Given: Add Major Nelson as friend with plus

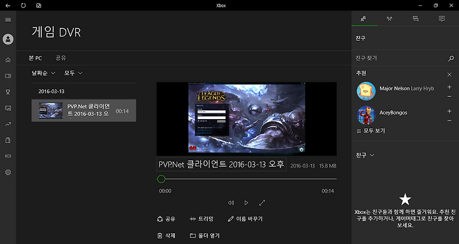Looking at the screenshot, I should (x=449, y=87).
